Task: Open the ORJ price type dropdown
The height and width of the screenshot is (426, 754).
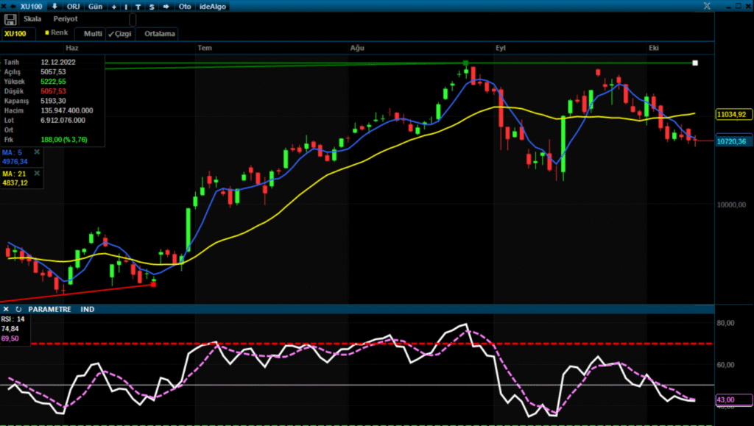Action: point(74,6)
